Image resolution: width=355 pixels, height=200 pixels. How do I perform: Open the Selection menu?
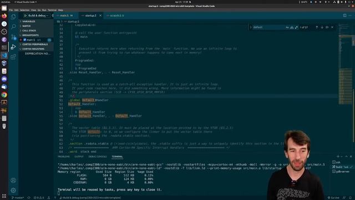tap(24, 10)
